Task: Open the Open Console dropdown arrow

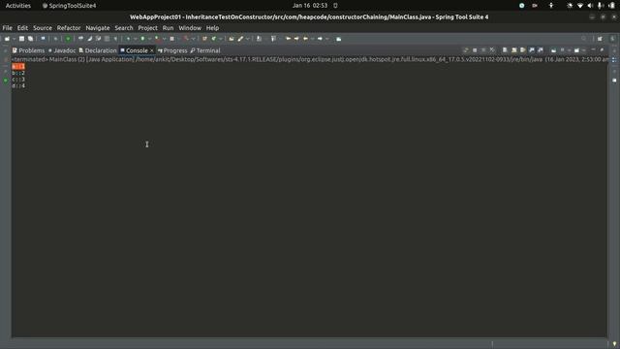Action: pos(584,50)
